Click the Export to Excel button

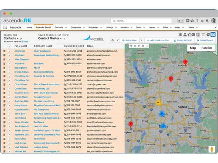pos(183,40)
